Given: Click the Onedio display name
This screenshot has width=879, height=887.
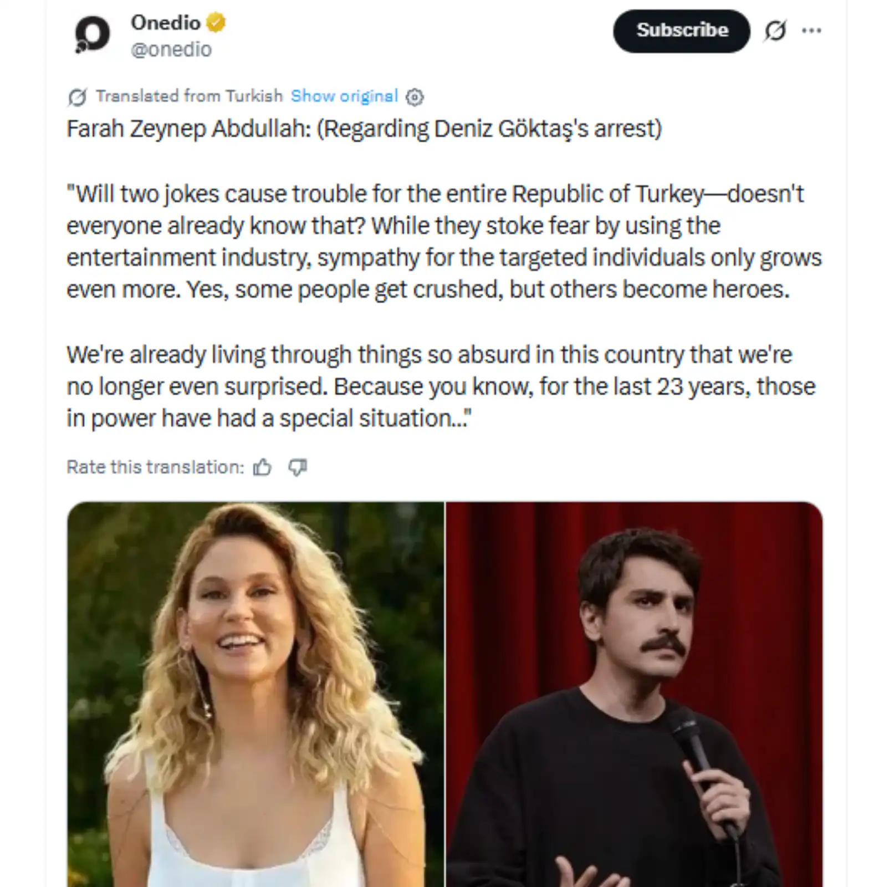Looking at the screenshot, I should 165,23.
